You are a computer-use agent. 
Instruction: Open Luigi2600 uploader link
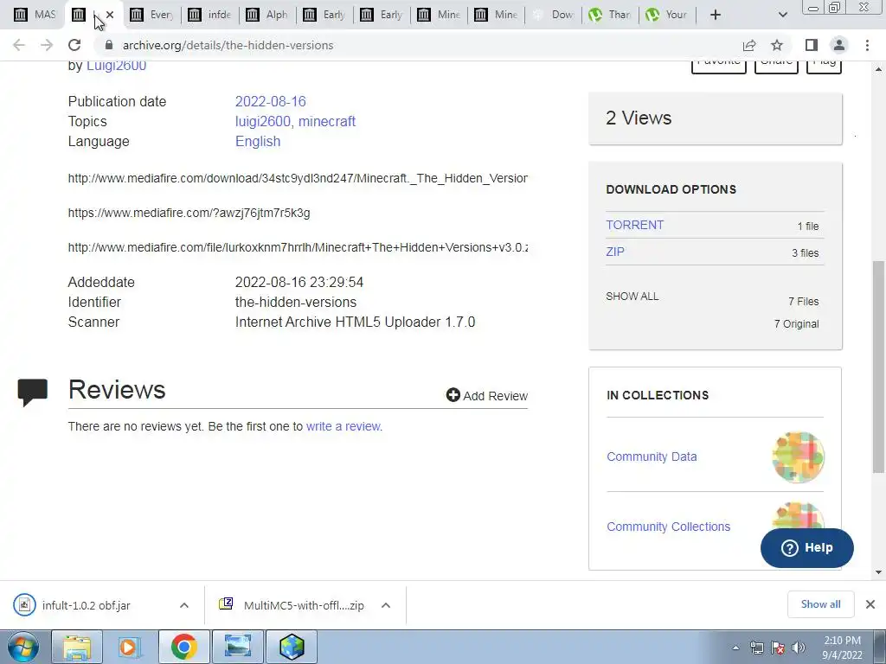click(x=116, y=66)
